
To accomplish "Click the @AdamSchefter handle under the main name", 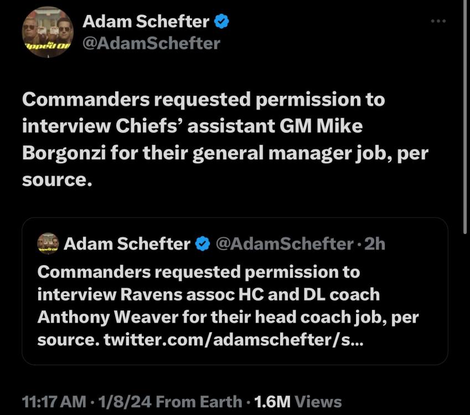I will (151, 43).
